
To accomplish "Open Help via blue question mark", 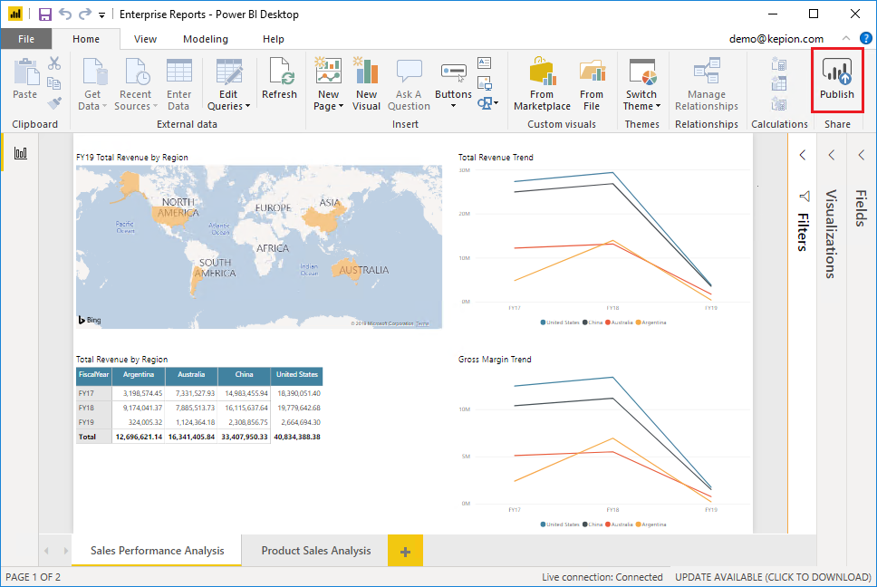I will (x=866, y=39).
